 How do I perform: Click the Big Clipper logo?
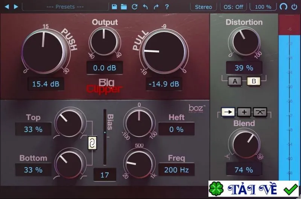pyautogui.click(x=104, y=86)
